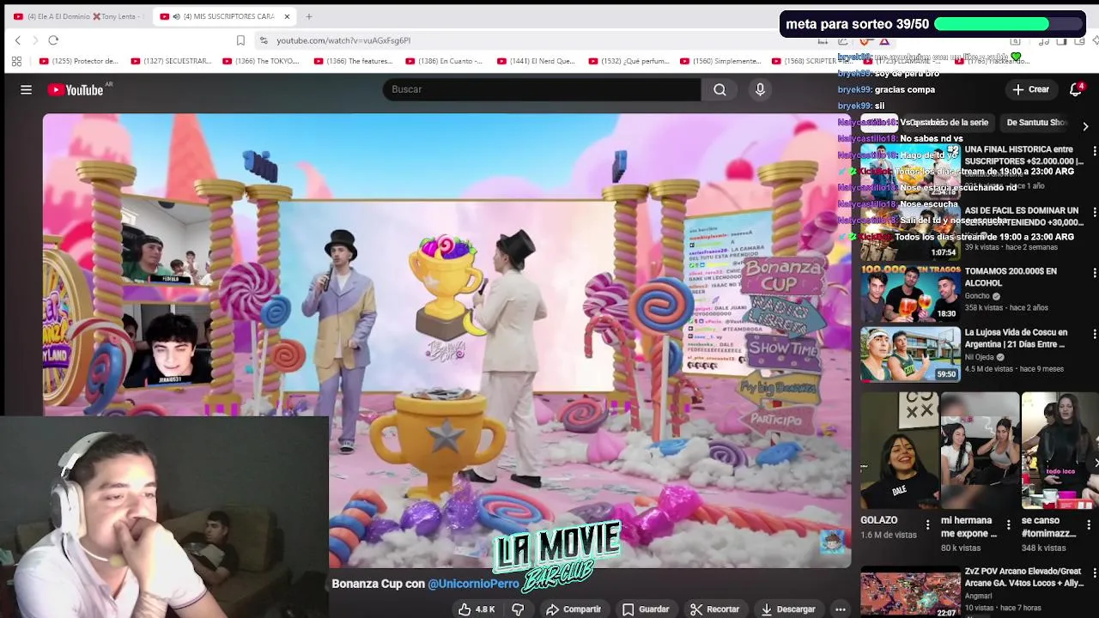The image size is (1099, 618).
Task: Dislike the video
Action: (518, 609)
